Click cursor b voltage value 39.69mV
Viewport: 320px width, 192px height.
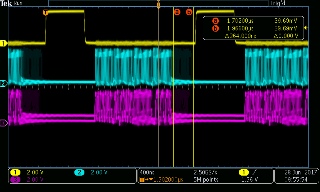coord(286,28)
